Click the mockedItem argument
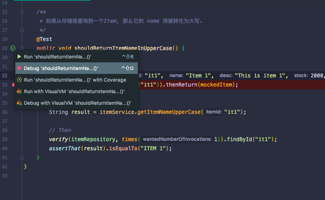 click(216, 85)
